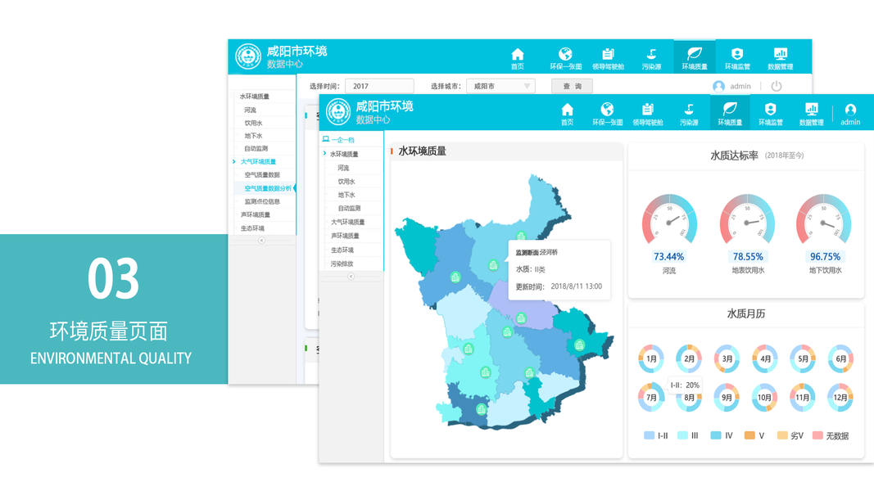874x491 pixels.
Task: Click admin user avatar in front window
Action: [850, 110]
